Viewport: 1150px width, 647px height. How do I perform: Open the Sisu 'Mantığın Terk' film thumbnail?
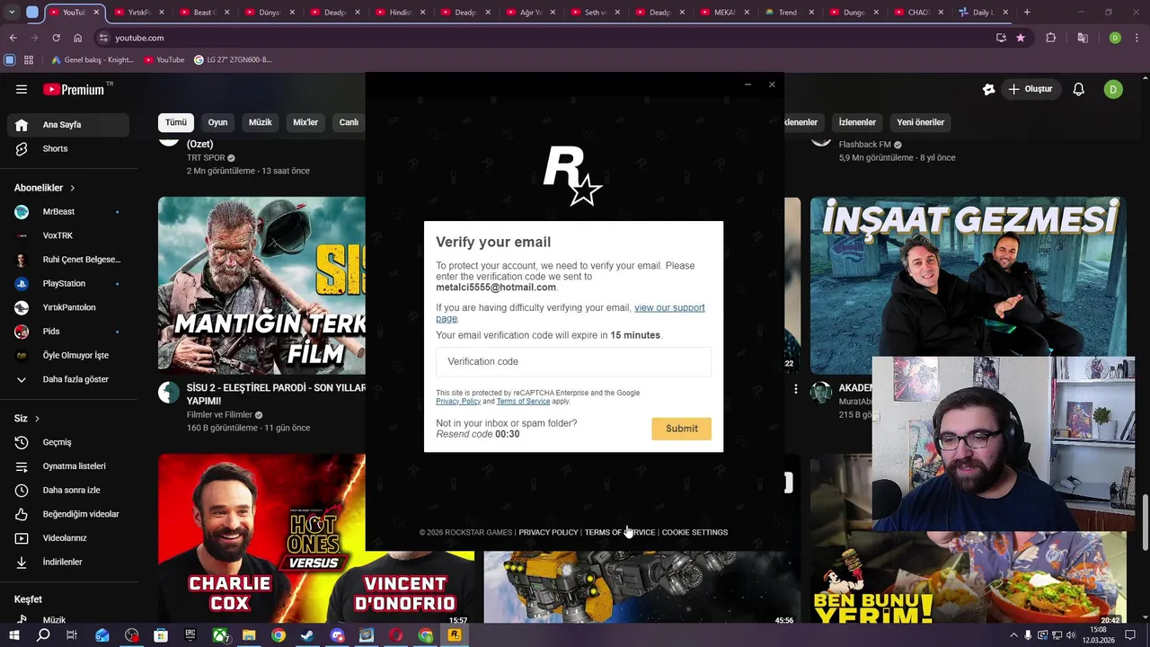[x=261, y=285]
